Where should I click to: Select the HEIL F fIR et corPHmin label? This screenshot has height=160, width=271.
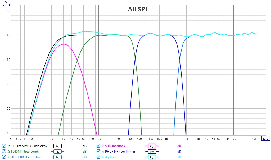(25, 157)
